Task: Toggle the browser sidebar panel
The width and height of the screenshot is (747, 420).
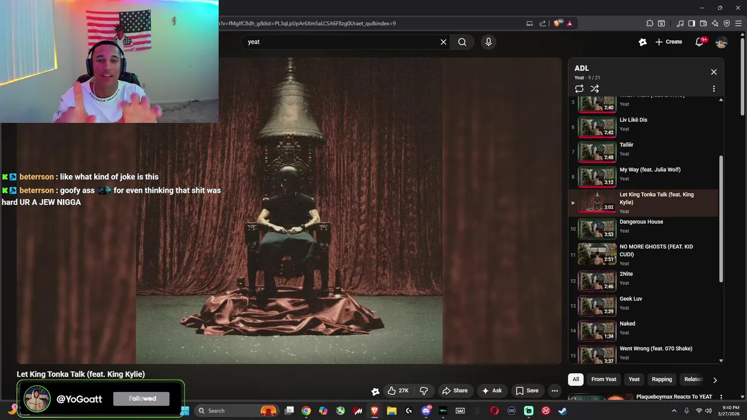Action: click(x=692, y=23)
